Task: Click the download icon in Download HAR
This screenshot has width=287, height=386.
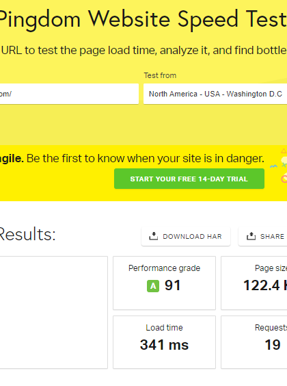Action: click(x=153, y=236)
